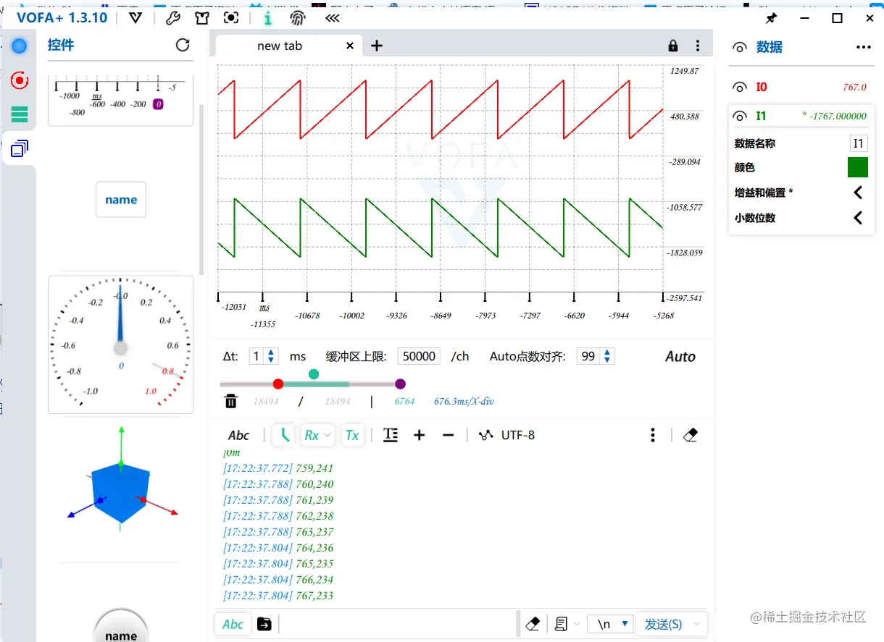Open the green info icon

(x=268, y=18)
